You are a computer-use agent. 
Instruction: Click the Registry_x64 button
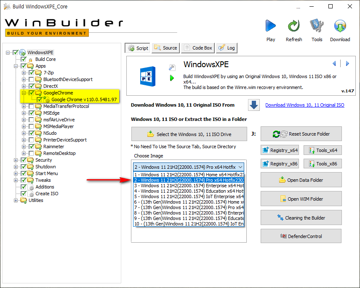280,150
